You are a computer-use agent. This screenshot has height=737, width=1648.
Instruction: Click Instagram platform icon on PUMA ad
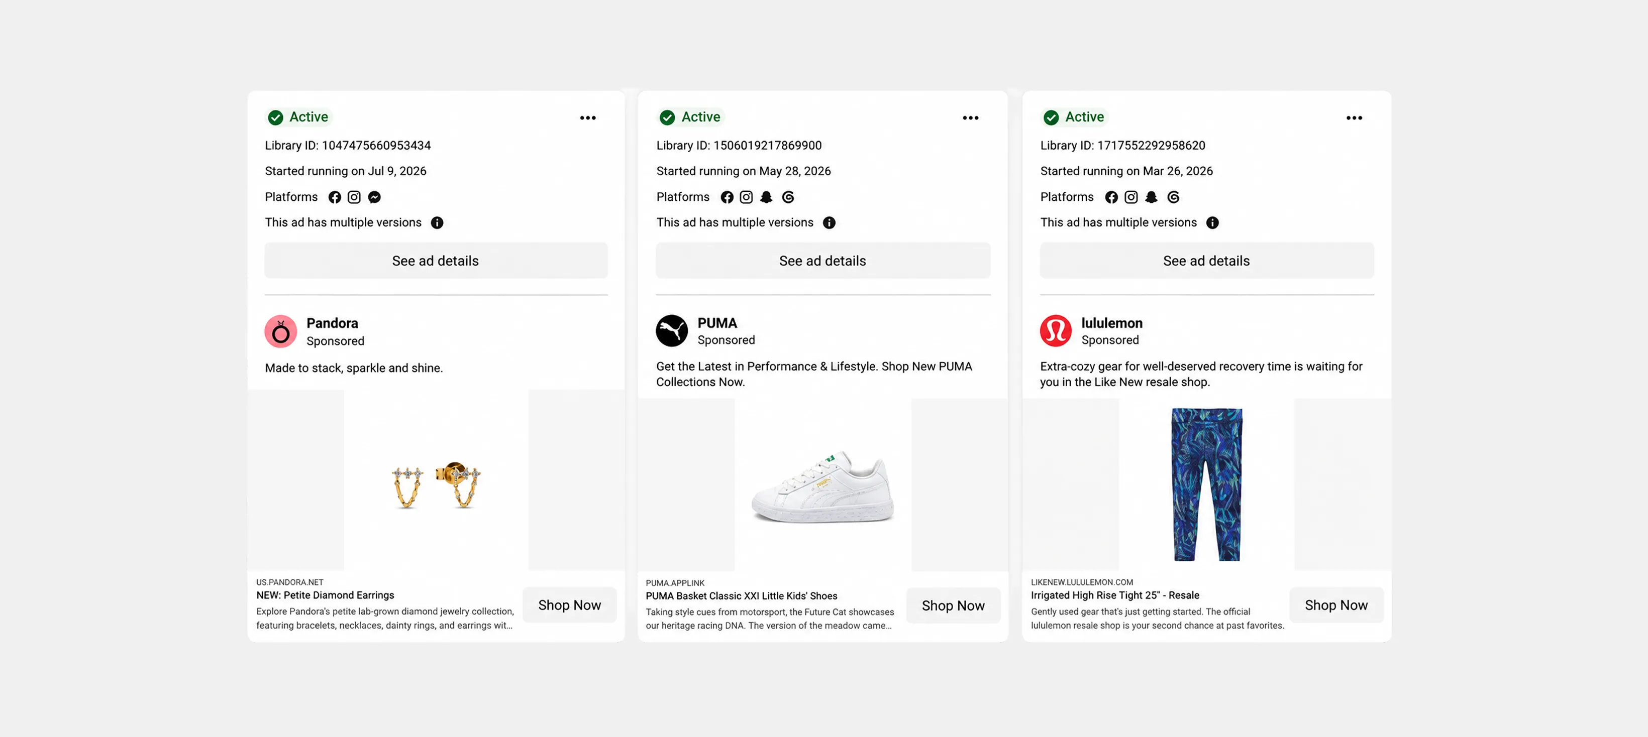coord(746,197)
